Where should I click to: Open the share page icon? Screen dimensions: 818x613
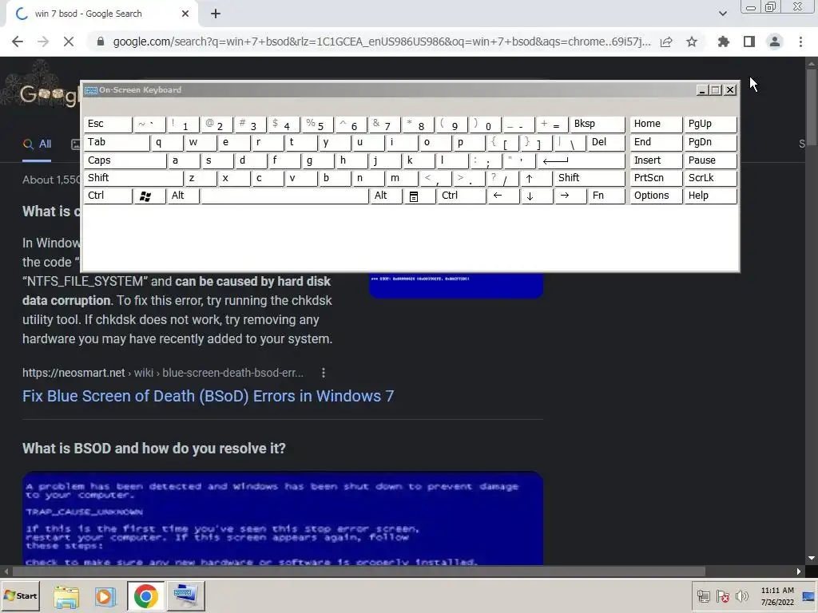pos(666,42)
